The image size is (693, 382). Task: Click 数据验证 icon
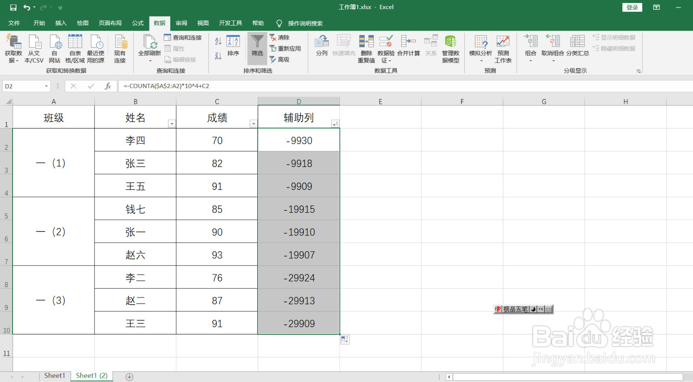tap(386, 49)
